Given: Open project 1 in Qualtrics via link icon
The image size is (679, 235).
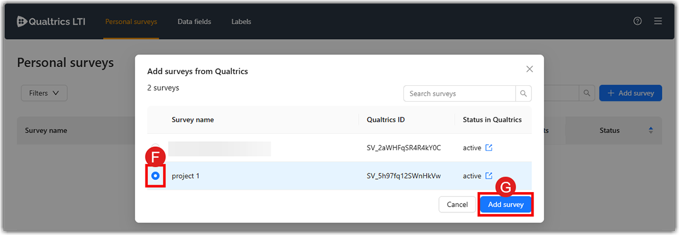Looking at the screenshot, I should pos(489,176).
